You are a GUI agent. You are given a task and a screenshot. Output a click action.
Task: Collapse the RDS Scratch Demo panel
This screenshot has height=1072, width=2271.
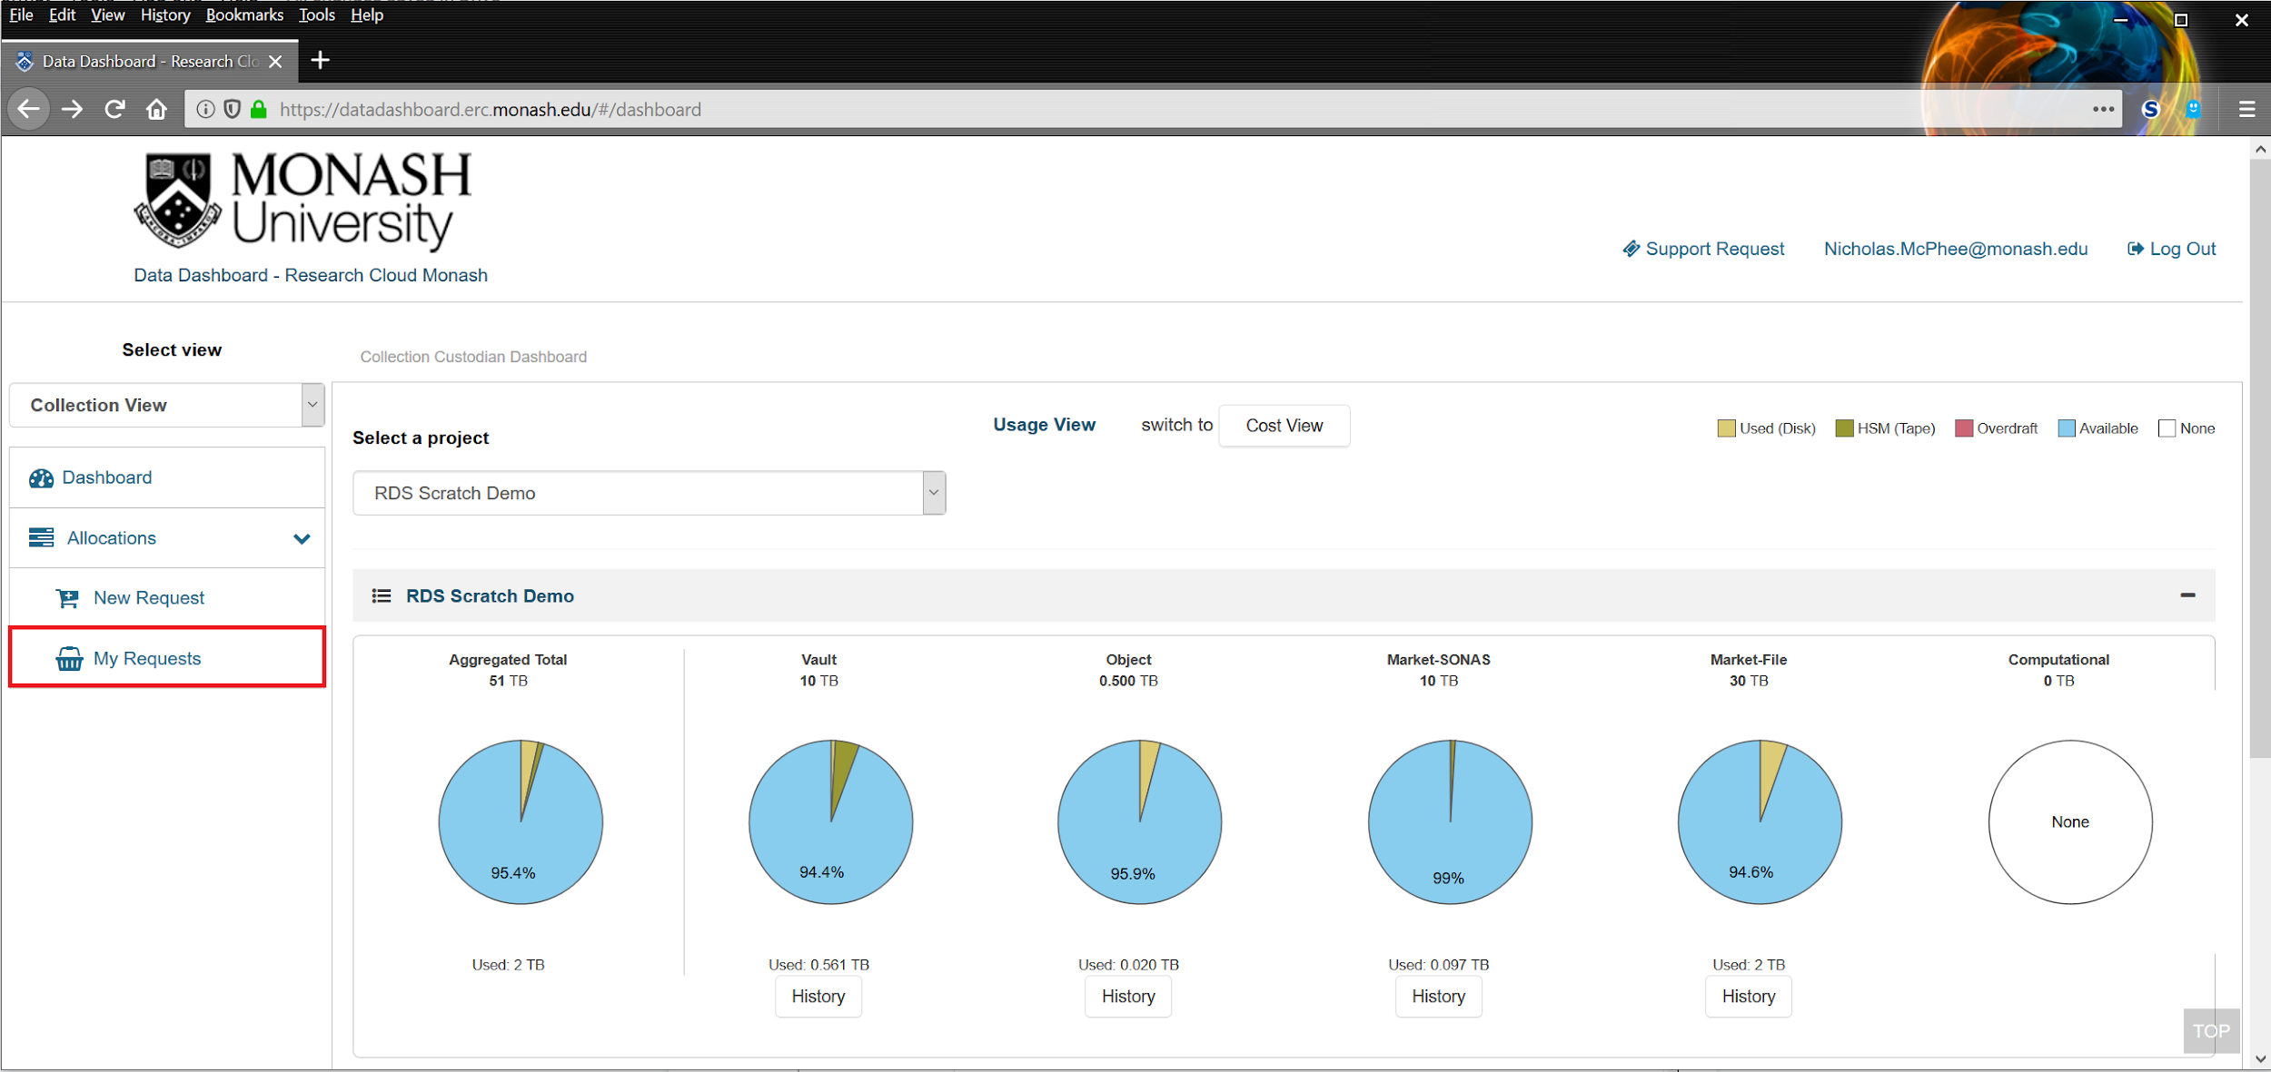point(2187,595)
